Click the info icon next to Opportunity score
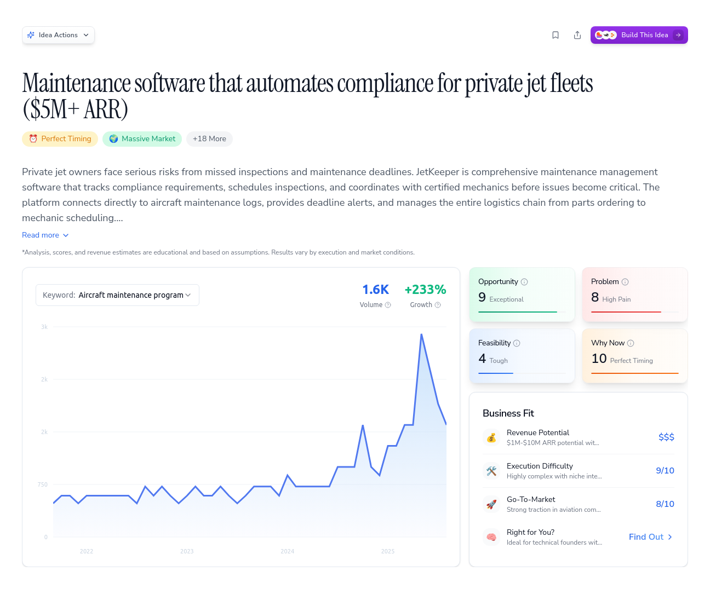This screenshot has width=710, height=589. [524, 281]
